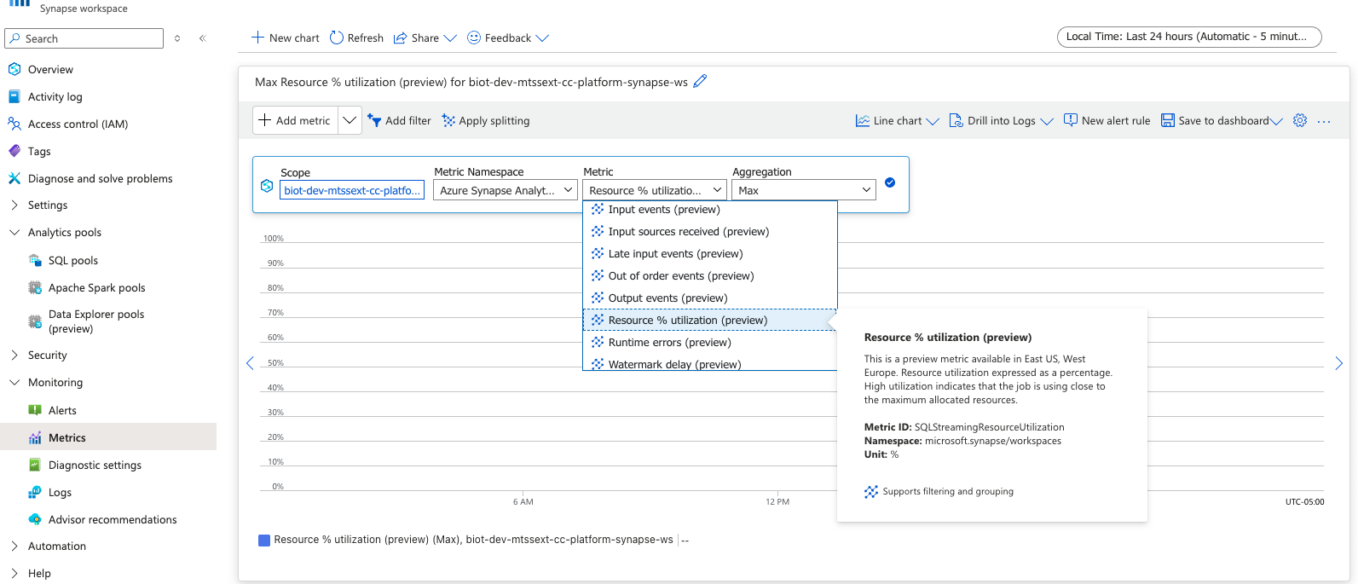Image resolution: width=1358 pixels, height=584 pixels.
Task: Collapse the Analytics pools section
Action: coord(14,233)
